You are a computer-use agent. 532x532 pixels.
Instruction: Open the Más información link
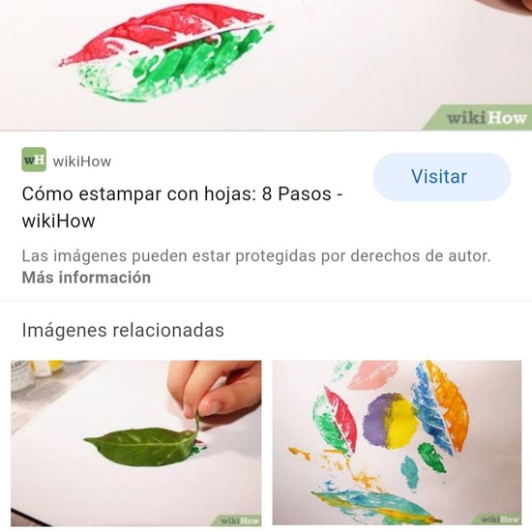pos(86,278)
